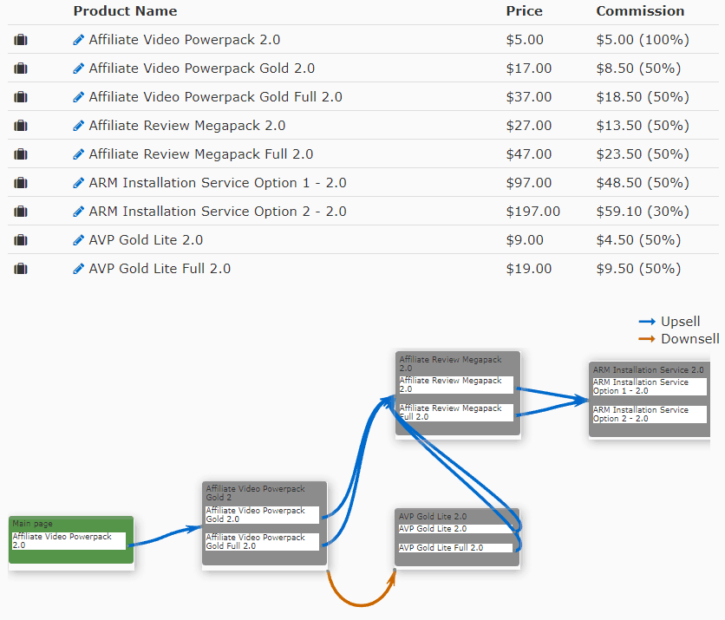Open the AVP Gold Lite 2.0 table row link

[x=146, y=240]
